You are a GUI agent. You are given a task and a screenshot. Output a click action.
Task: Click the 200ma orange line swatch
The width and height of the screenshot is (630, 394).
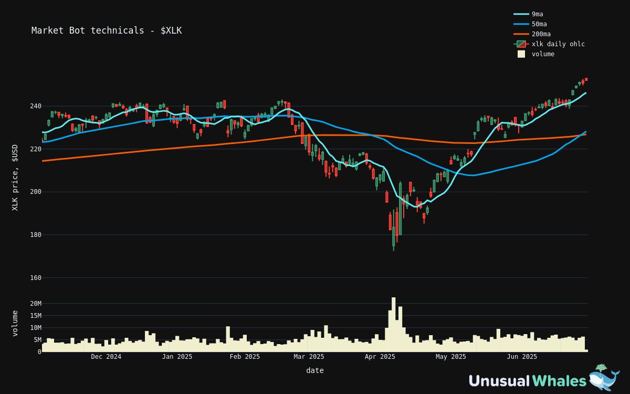[521, 34]
